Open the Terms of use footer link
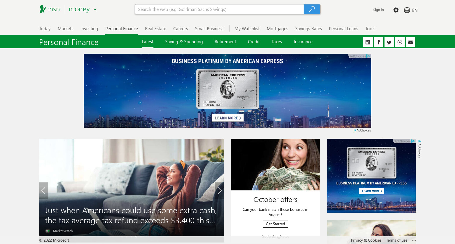Viewport: 455px width, 244px height. 397,240
